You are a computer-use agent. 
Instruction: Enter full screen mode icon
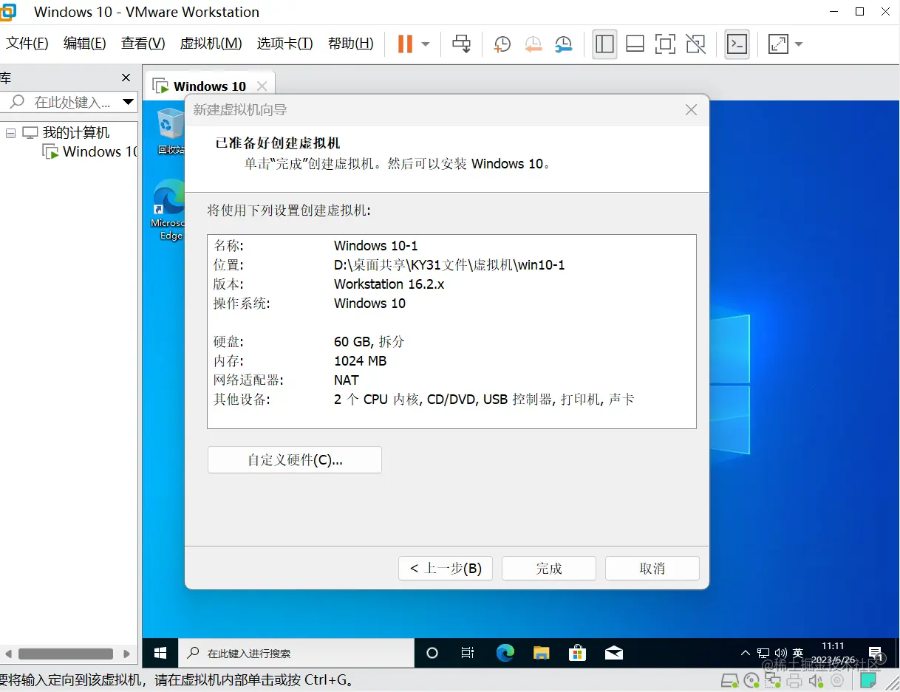click(665, 44)
